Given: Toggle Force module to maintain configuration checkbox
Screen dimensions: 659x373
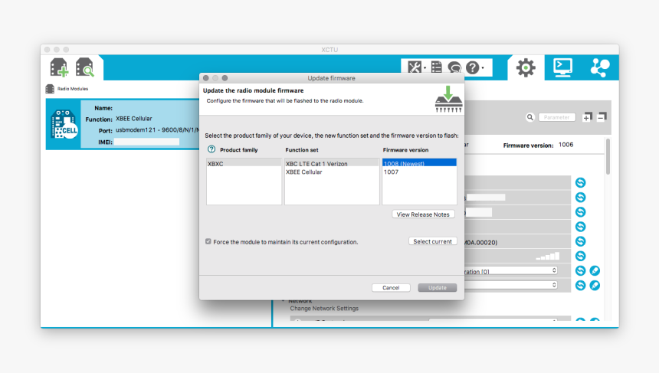Looking at the screenshot, I should tap(208, 241).
